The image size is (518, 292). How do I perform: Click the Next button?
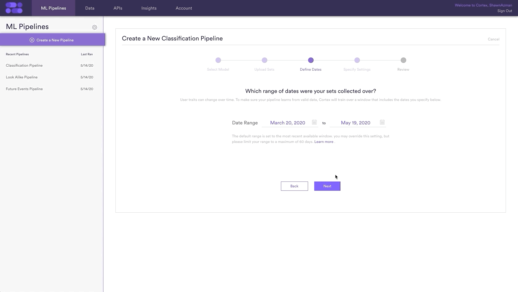327,186
